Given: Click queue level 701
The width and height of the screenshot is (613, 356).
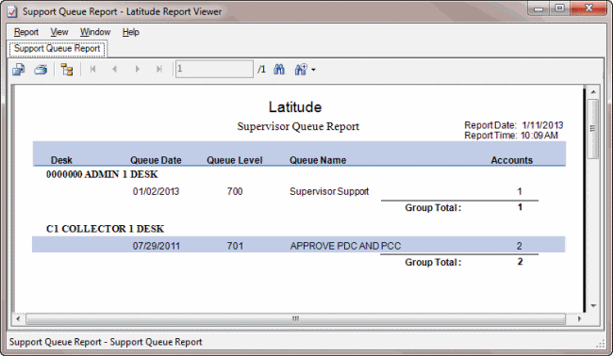Looking at the screenshot, I should 235,246.
